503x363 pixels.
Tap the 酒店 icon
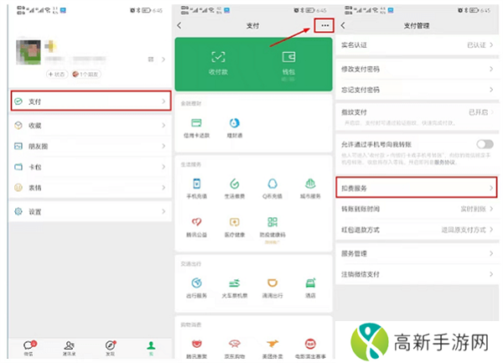click(x=310, y=283)
